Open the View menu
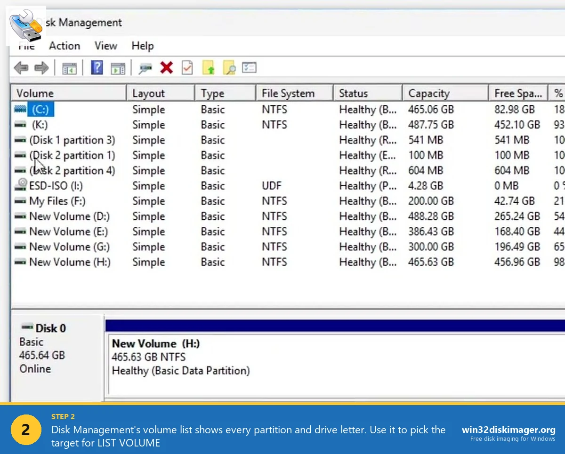Screen dimensions: 565x454 [105, 46]
